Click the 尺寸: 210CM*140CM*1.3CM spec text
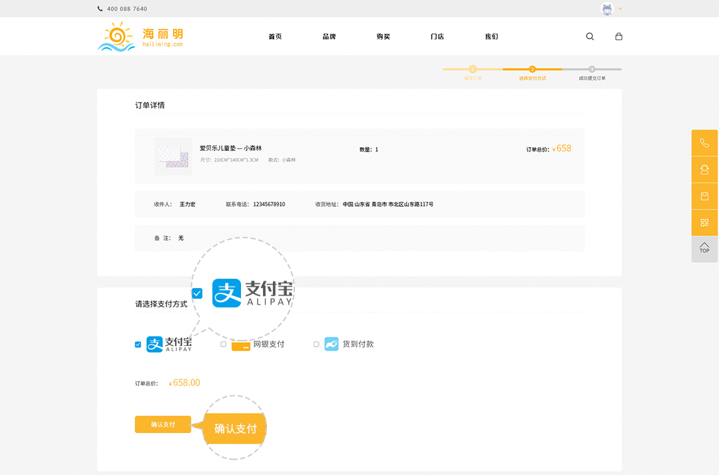 229,160
